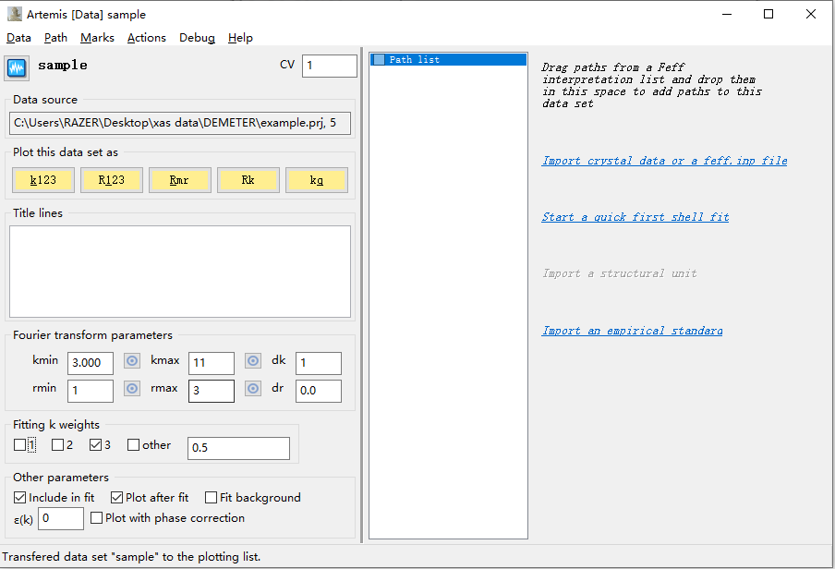This screenshot has width=835, height=569.
Task: Plot data as R123
Action: pyautogui.click(x=111, y=180)
